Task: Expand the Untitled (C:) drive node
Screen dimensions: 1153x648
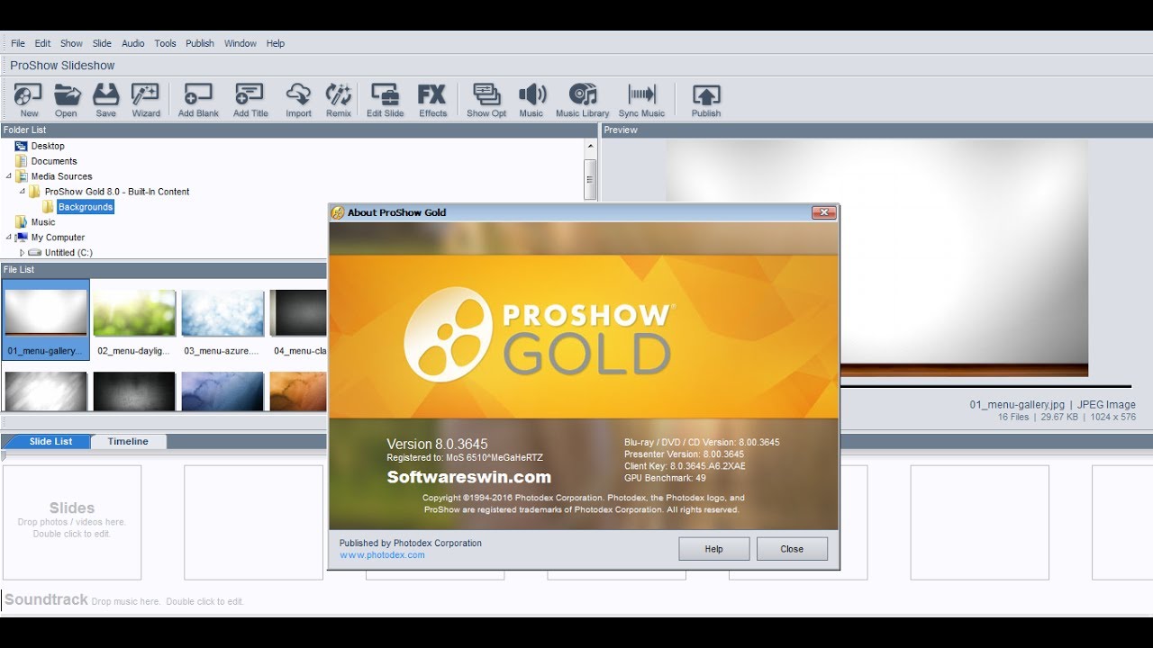Action: (23, 253)
